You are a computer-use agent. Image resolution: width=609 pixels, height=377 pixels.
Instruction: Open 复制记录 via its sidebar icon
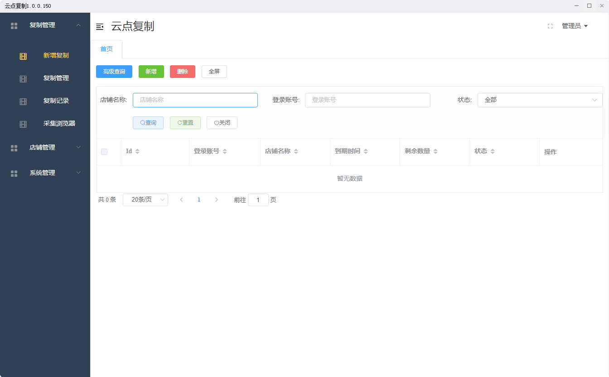[23, 101]
